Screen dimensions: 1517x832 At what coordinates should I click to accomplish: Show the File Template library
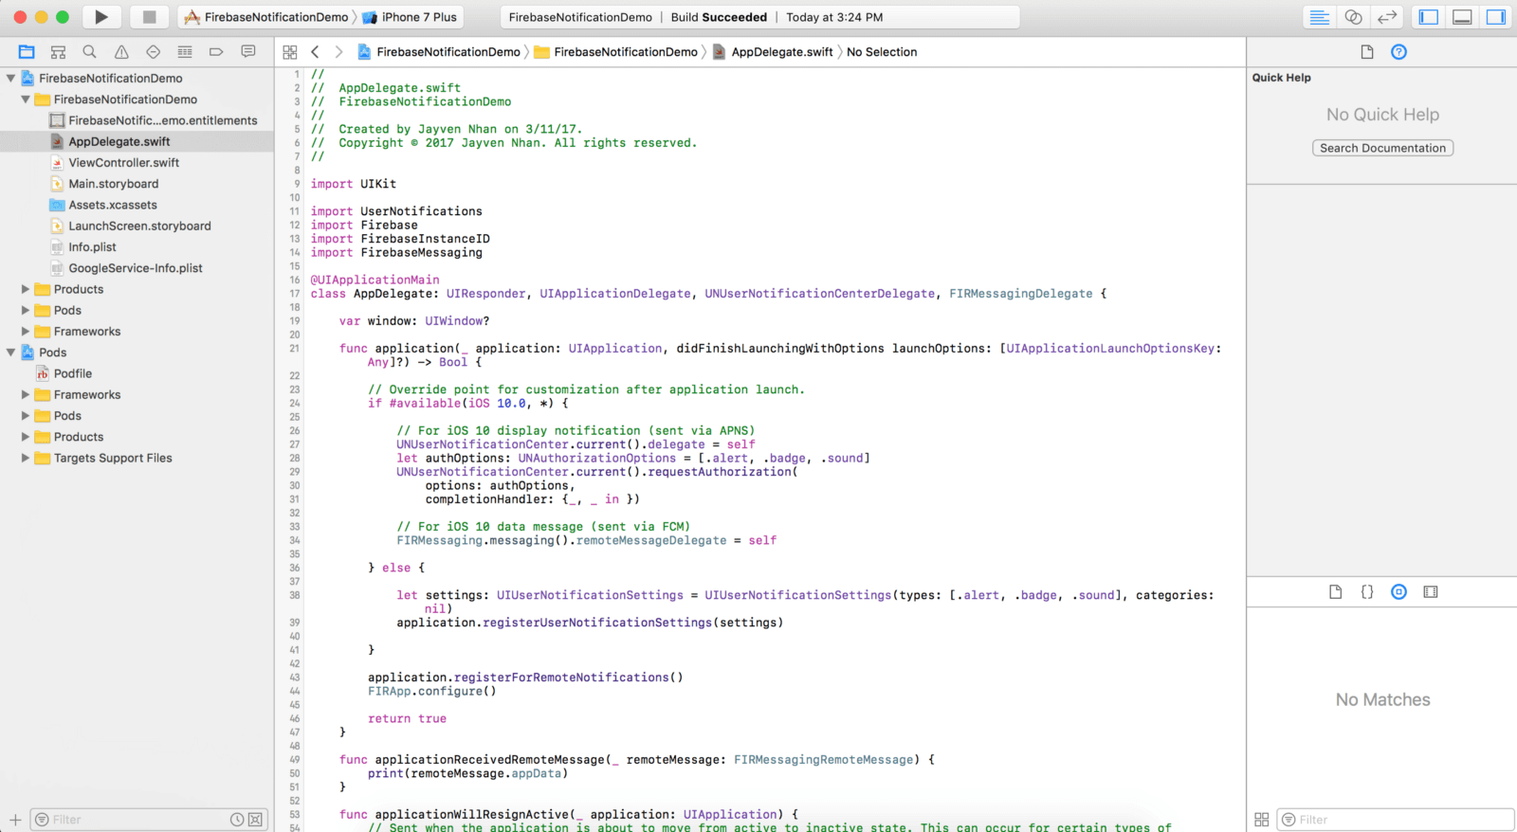(x=1335, y=592)
